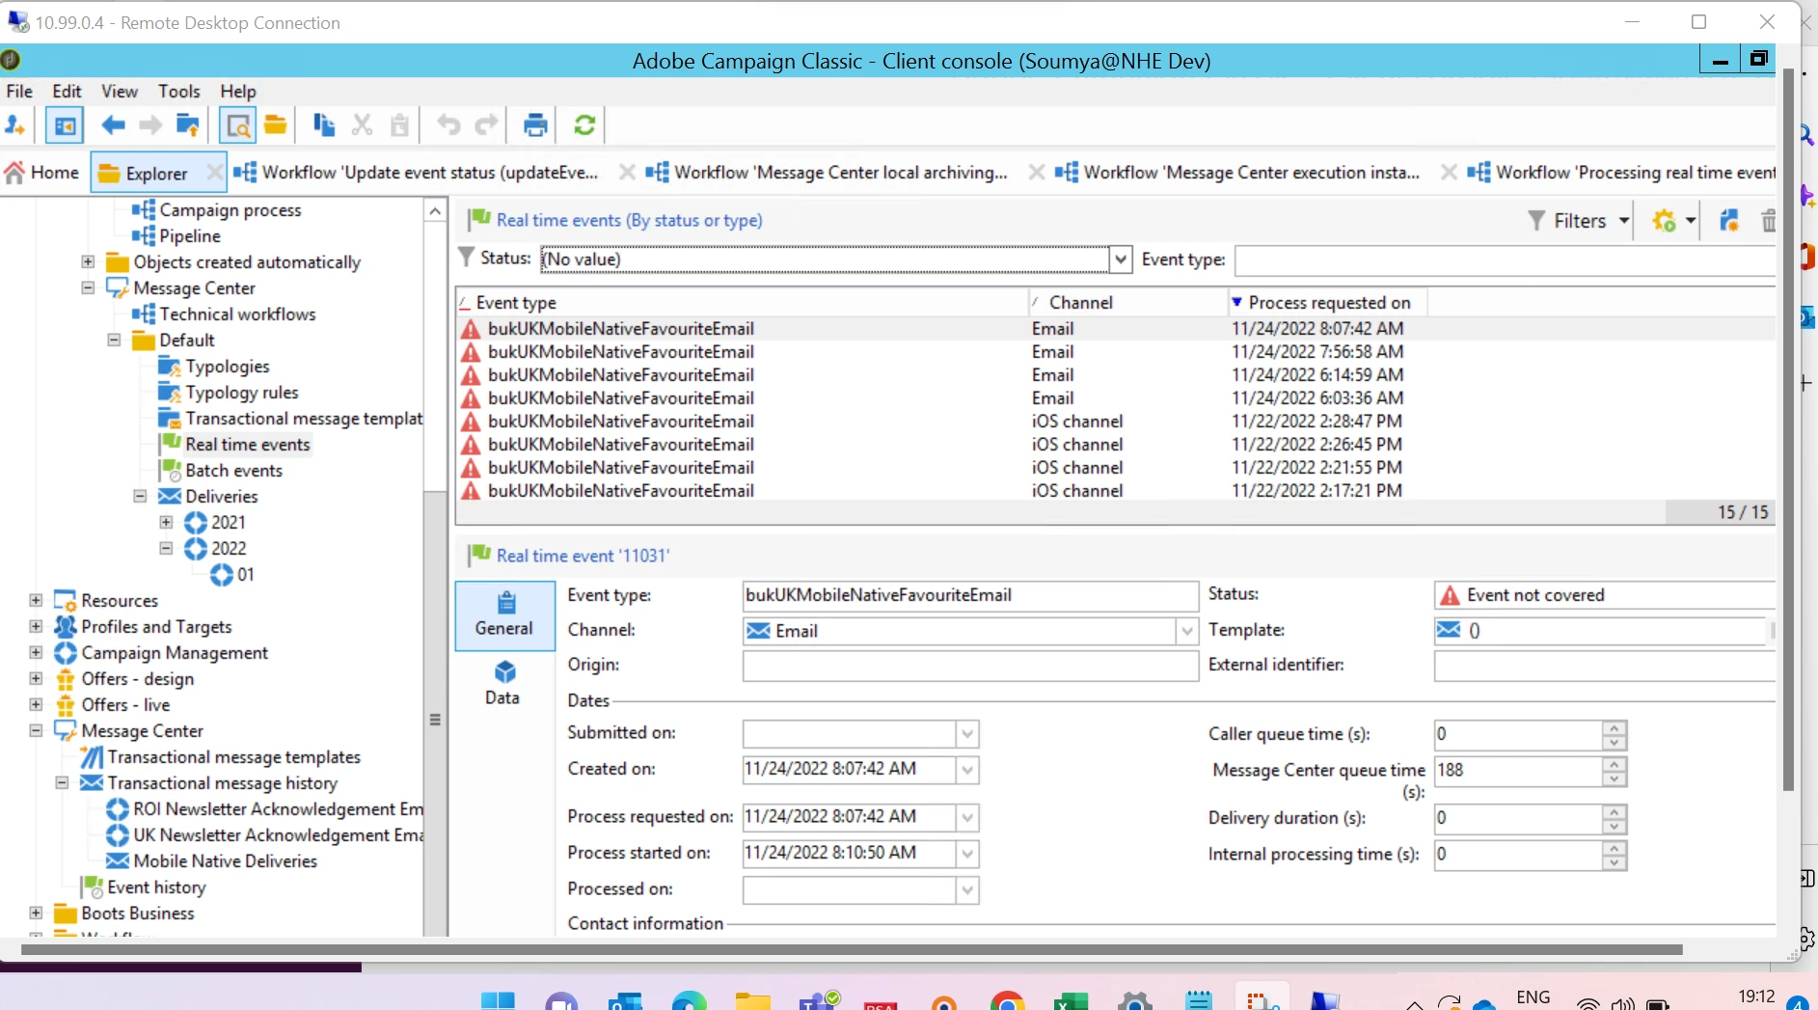Click the tree panel scroll-up arrow

pos(435,210)
